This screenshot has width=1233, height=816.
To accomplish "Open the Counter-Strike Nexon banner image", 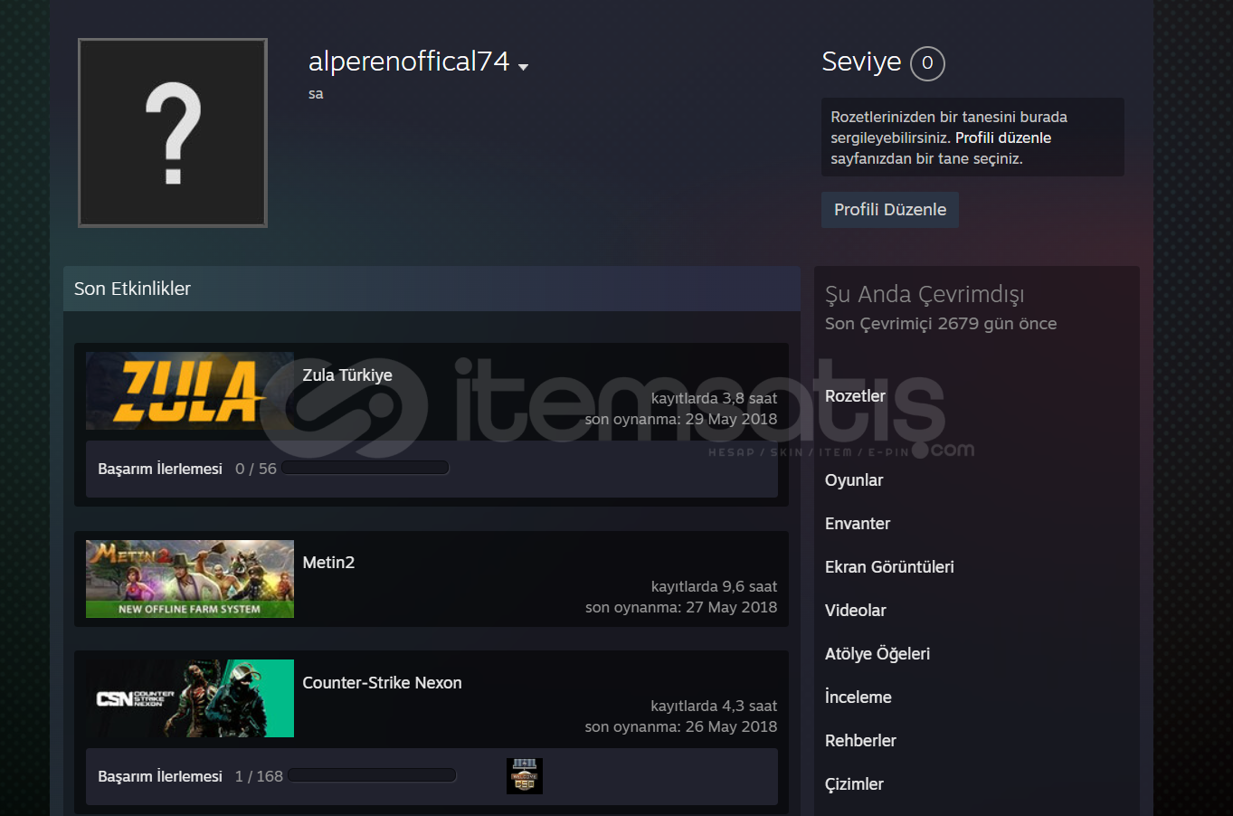I will [190, 698].
